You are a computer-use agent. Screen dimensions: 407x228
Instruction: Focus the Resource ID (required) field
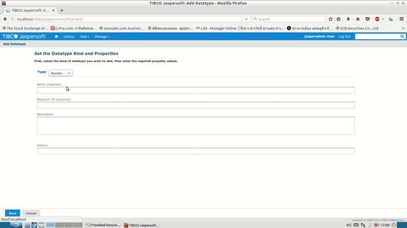[x=196, y=105]
